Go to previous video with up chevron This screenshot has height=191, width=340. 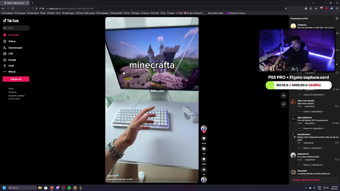[283, 95]
